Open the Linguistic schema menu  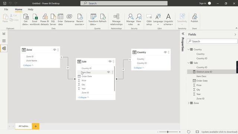coord(168,20)
